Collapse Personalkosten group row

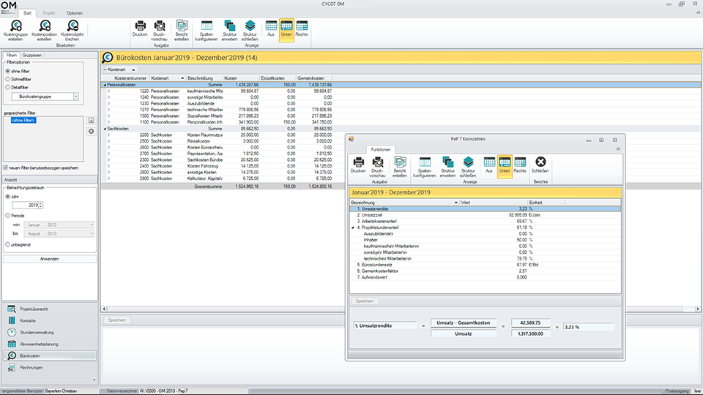105,85
